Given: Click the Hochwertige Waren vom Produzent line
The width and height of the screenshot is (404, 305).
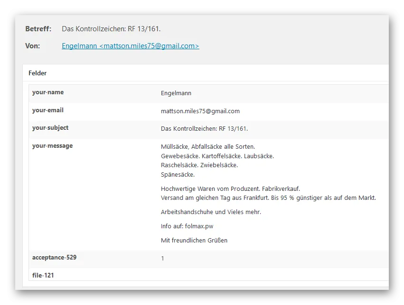Looking at the screenshot, I should click(230, 189).
